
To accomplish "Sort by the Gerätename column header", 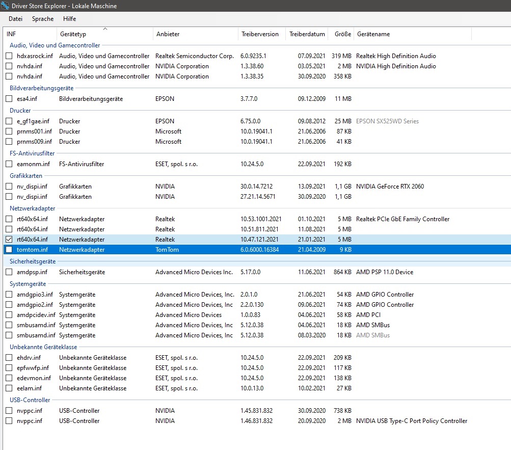I will [x=413, y=34].
